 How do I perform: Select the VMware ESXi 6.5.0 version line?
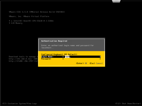37,12
